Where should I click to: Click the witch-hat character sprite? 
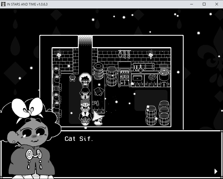click(x=98, y=118)
